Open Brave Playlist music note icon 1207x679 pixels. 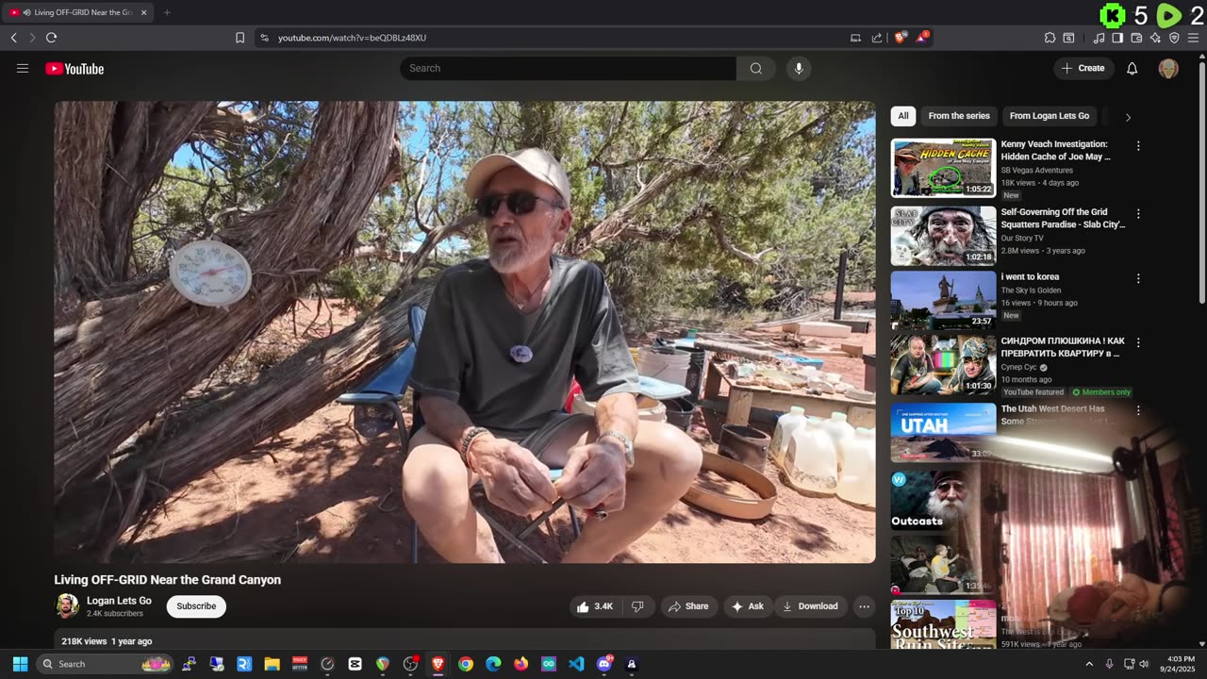point(1099,38)
